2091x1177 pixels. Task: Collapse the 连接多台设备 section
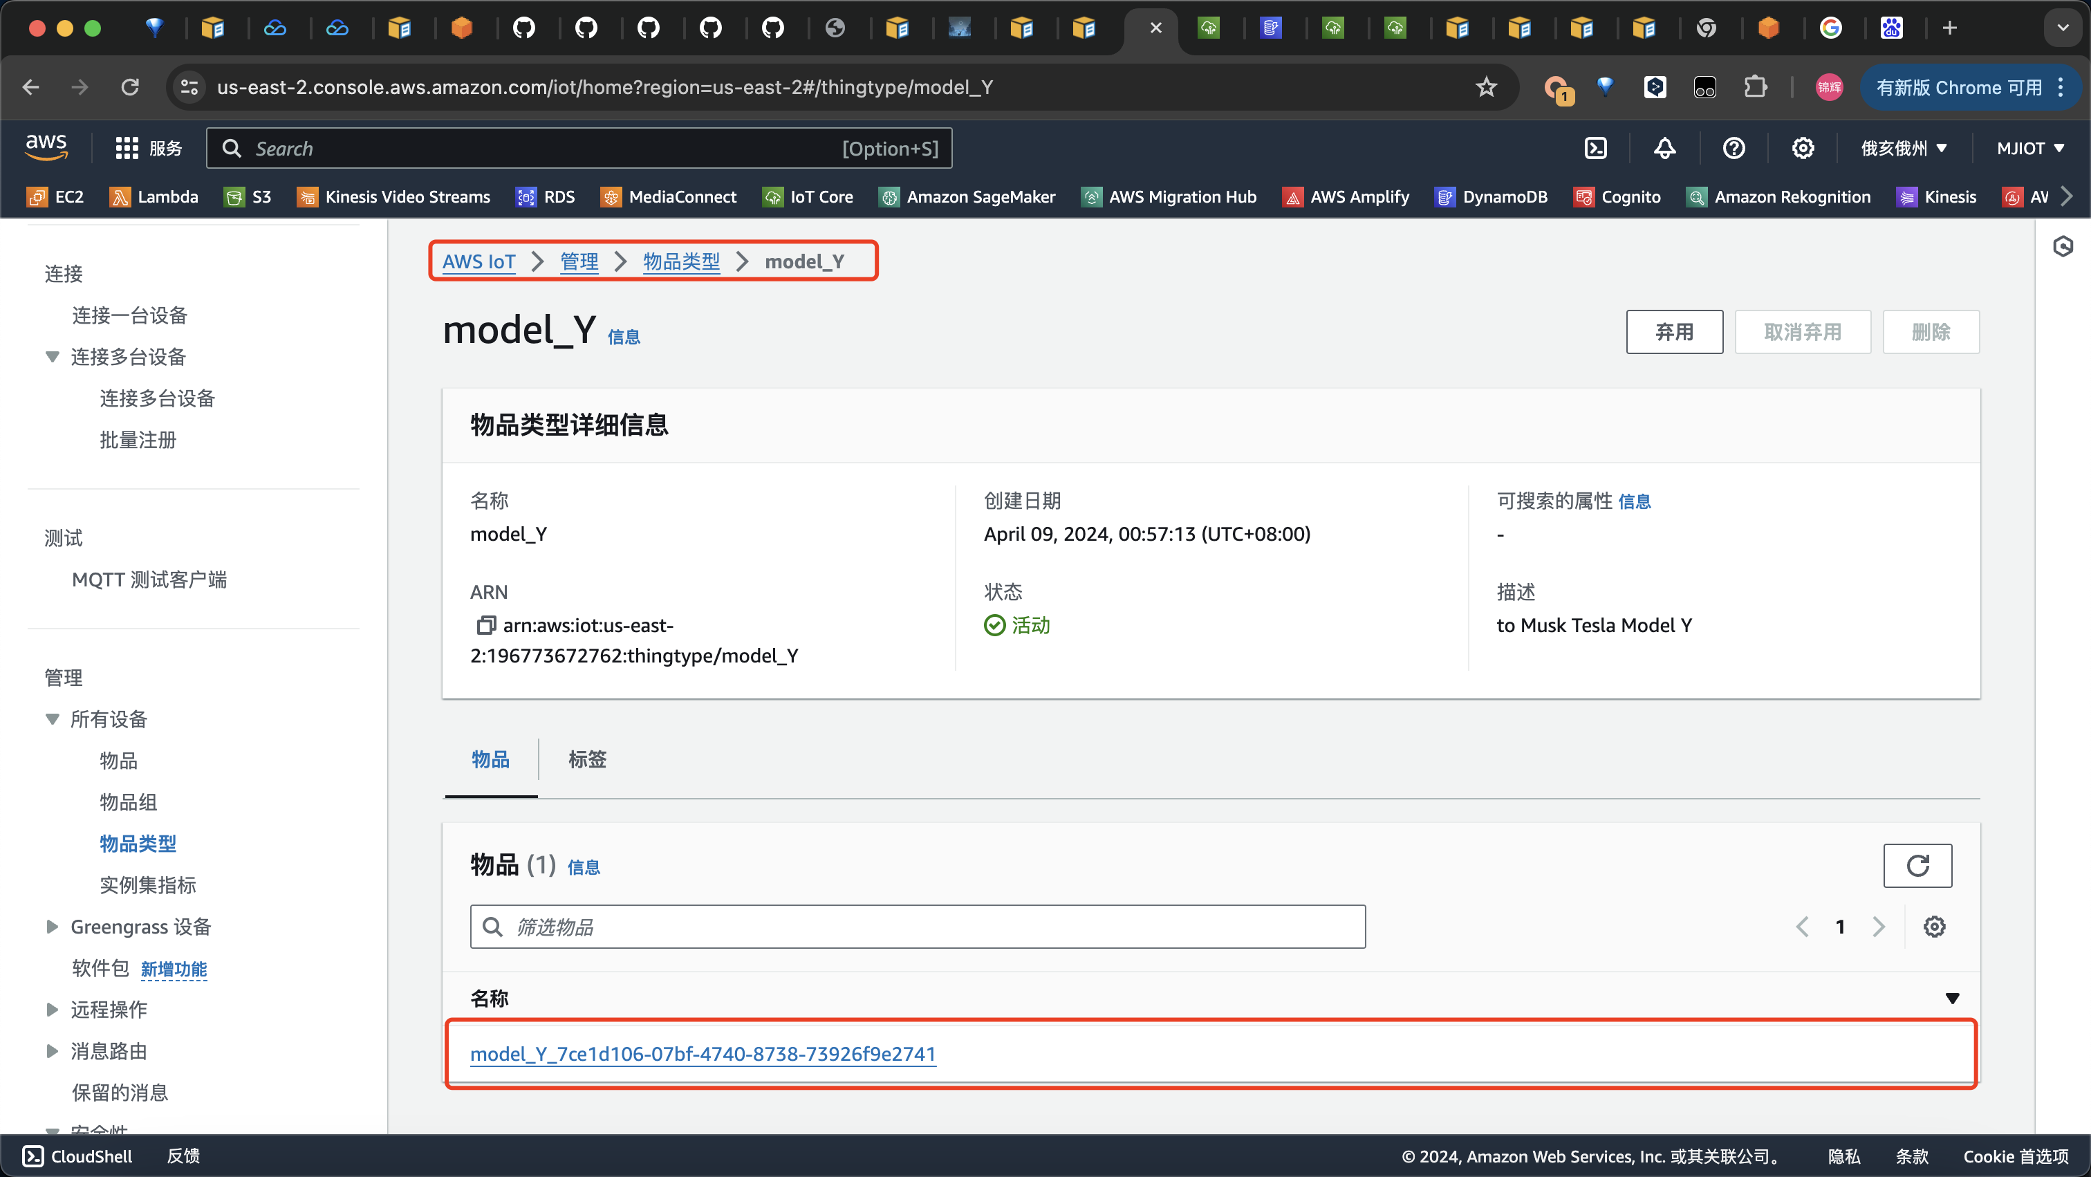pyautogui.click(x=53, y=356)
